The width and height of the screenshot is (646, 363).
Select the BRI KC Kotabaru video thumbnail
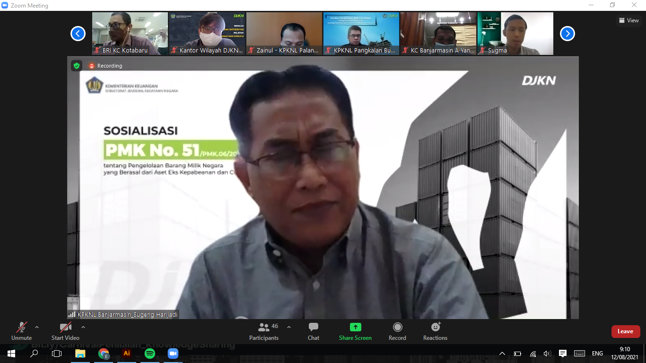(130, 34)
